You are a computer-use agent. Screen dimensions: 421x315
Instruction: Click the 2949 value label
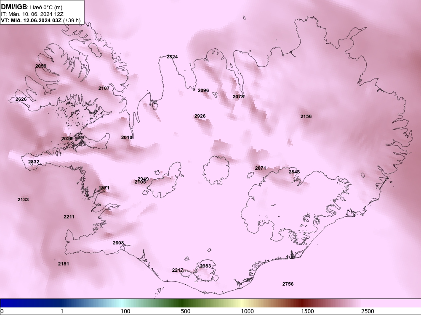[143, 178]
